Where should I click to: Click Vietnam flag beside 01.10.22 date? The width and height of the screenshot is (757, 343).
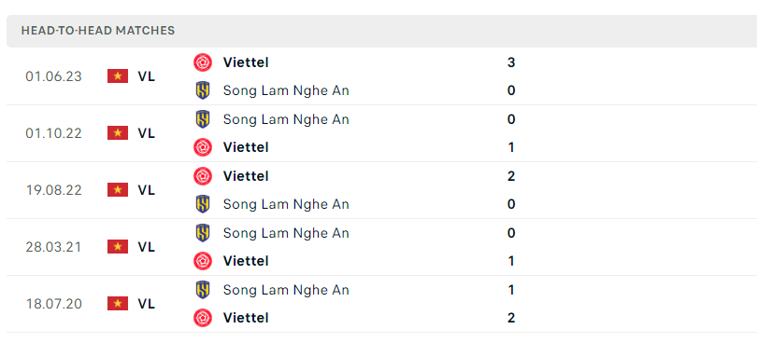[118, 133]
